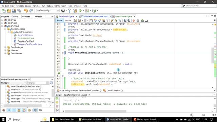Click the Shift Line Left icon
This screenshot has height=122, width=217.
(x=125, y=20)
